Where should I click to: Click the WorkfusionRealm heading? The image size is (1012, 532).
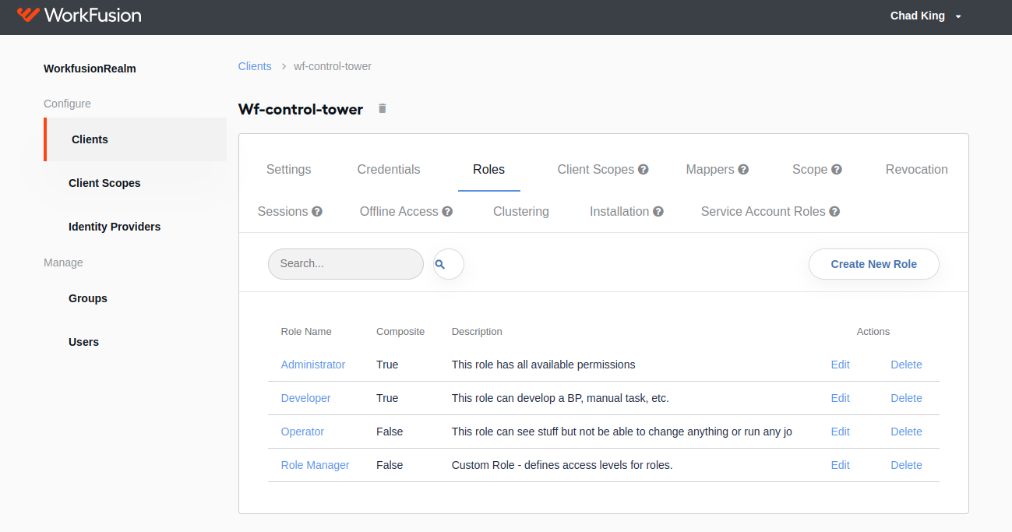pyautogui.click(x=90, y=69)
